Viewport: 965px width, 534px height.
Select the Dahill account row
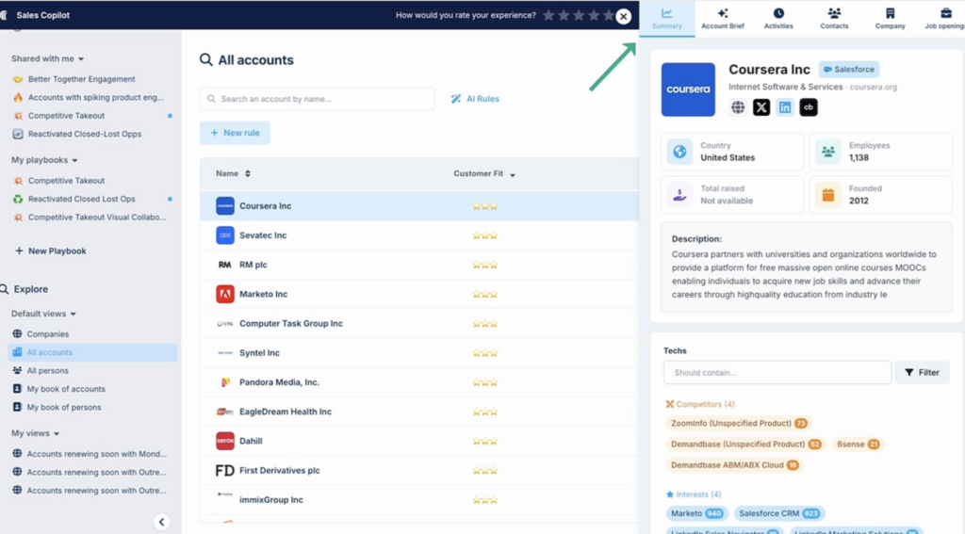tap(419, 441)
